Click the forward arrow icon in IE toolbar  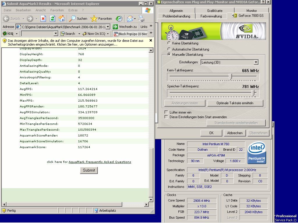[30, 19]
